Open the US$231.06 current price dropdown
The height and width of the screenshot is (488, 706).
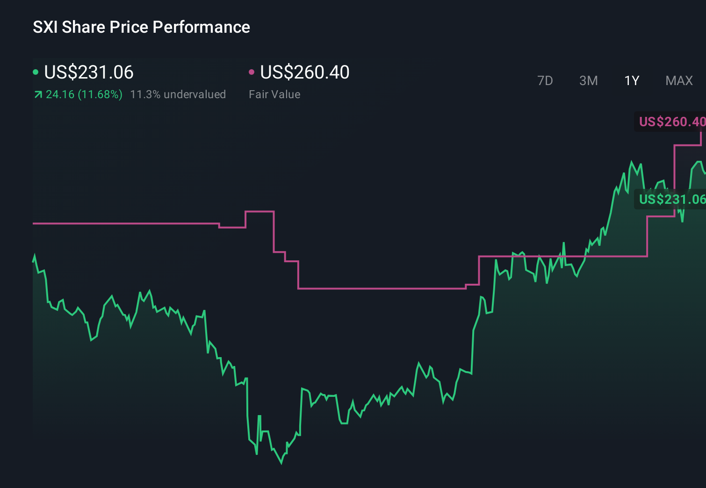tap(89, 72)
